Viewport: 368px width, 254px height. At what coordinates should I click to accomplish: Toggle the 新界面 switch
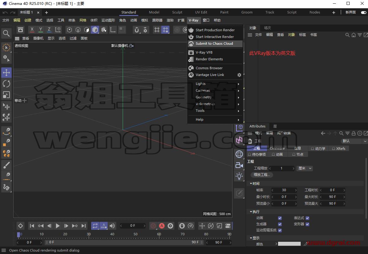point(364,12)
